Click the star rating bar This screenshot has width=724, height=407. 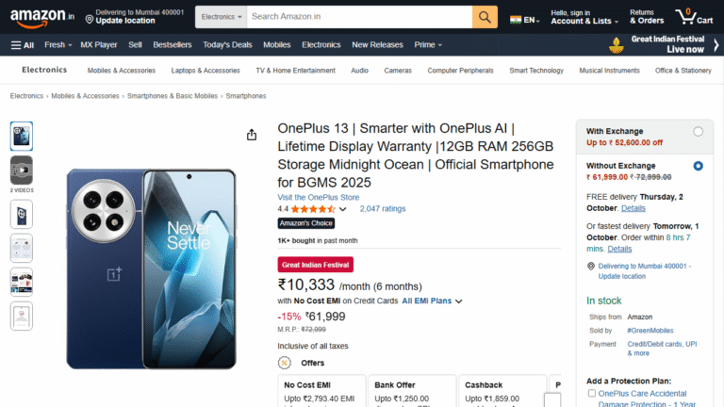313,209
